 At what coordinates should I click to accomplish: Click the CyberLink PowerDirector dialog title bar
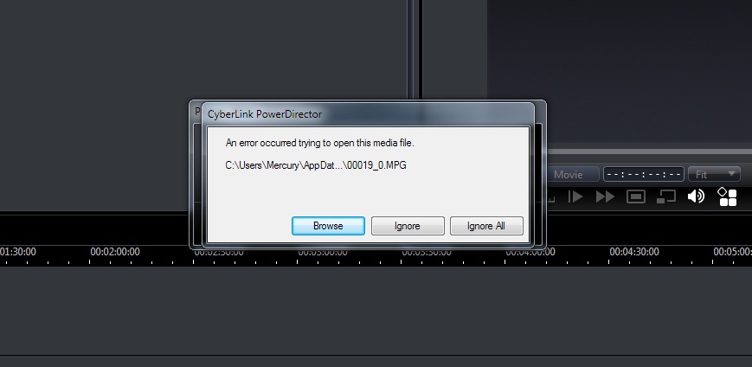click(x=368, y=114)
